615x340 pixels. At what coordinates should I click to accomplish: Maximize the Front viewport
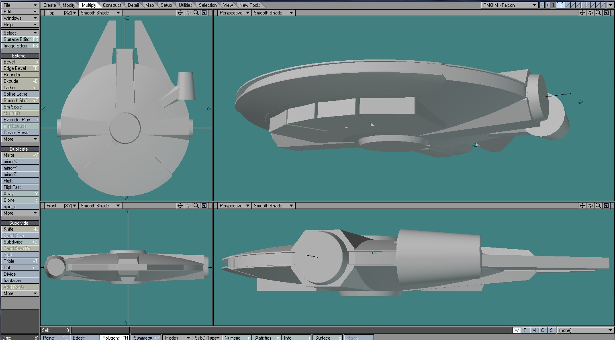204,206
